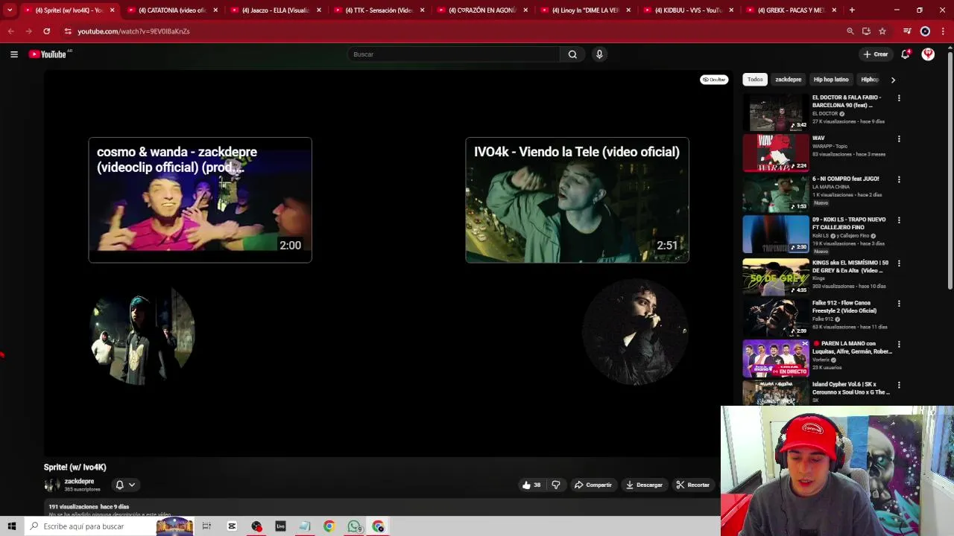This screenshot has width=954, height=536.
Task: Switch to CATATONIA browser tab
Action: pyautogui.click(x=172, y=10)
